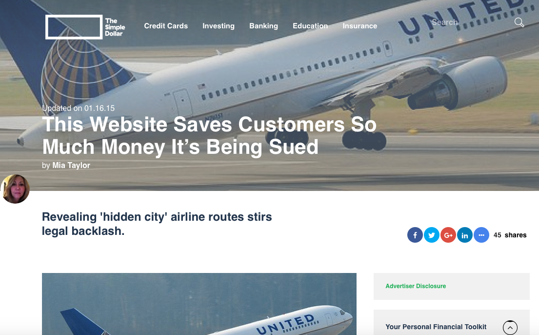The width and height of the screenshot is (539, 335).
Task: Share article on Google Plus
Action: click(448, 235)
